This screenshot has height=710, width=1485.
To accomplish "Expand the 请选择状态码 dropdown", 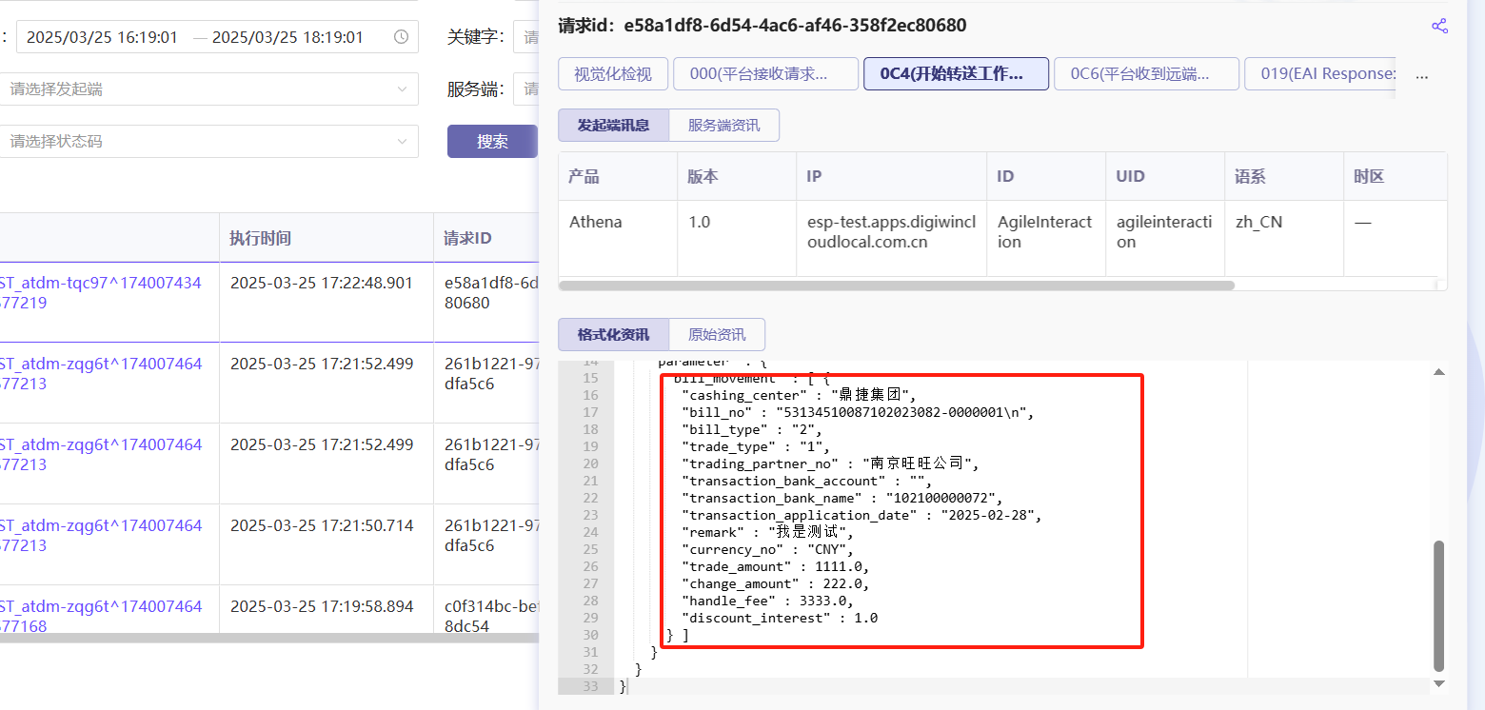I will point(208,141).
